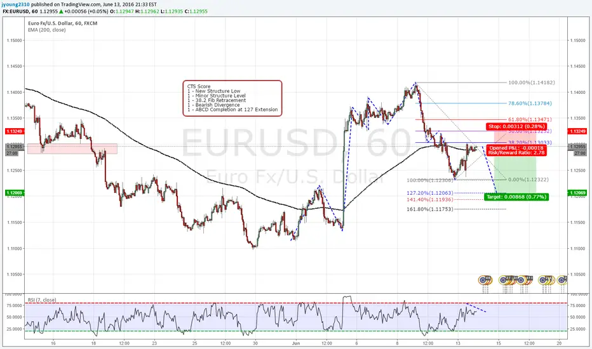
Task: Click the 75.0000 RSI level on right scale
Action: click(578, 306)
